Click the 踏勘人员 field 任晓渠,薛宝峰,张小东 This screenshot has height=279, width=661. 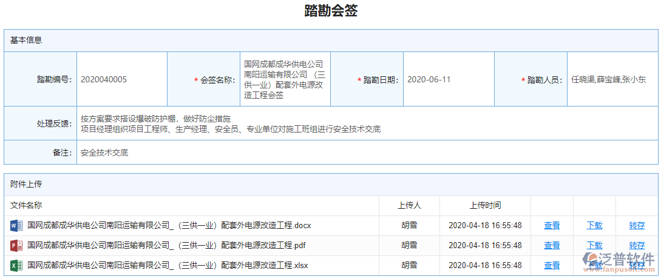point(612,79)
